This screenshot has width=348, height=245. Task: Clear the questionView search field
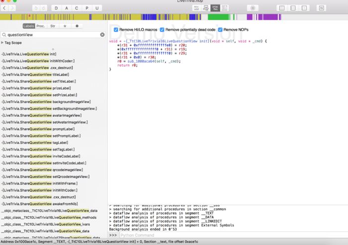[102, 35]
